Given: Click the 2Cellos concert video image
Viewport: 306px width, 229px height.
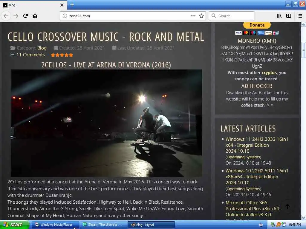Looking at the screenshot, I should point(106,123).
